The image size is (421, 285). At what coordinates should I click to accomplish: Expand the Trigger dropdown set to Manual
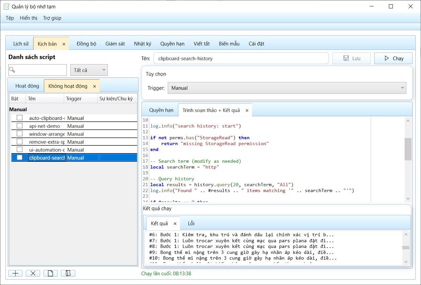point(286,88)
